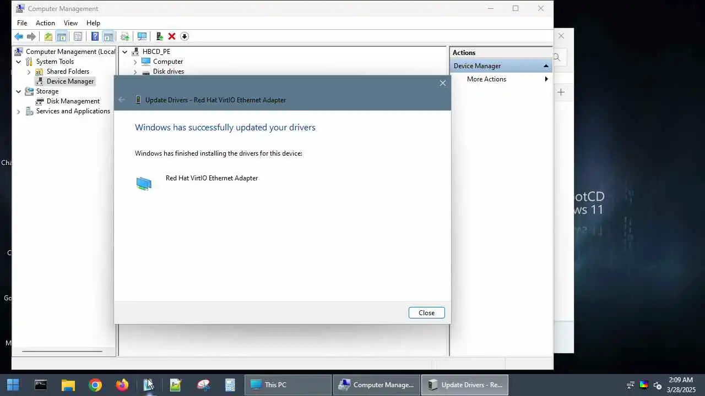The image size is (705, 396).
Task: Select Computer Management (Local) root node
Action: click(x=70, y=52)
